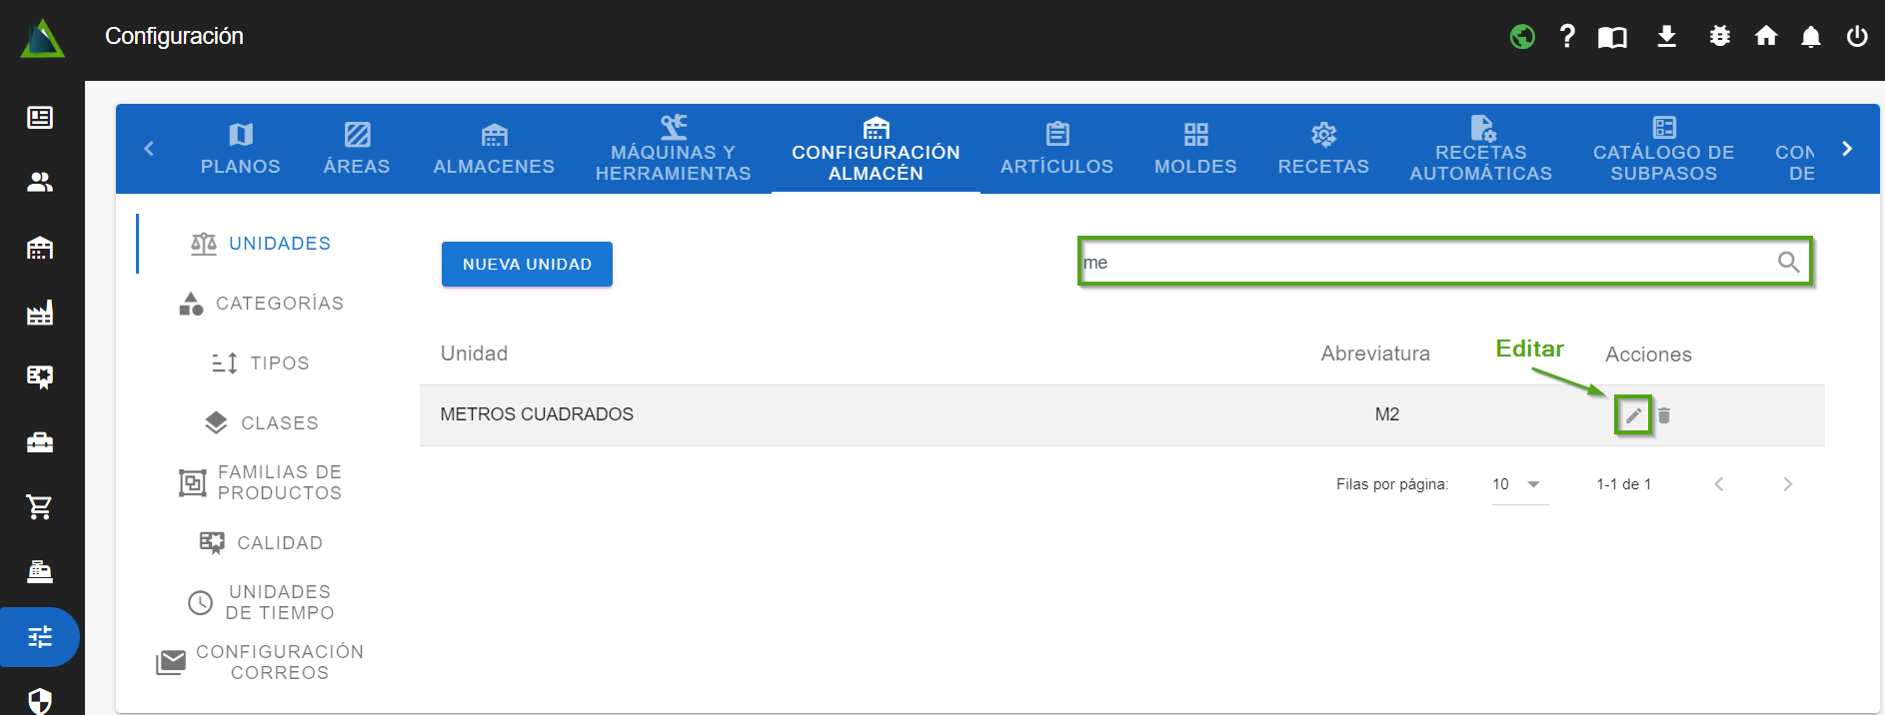Select CATEGORÍAS in the side menu
This screenshot has height=715, width=1885.
point(262,304)
